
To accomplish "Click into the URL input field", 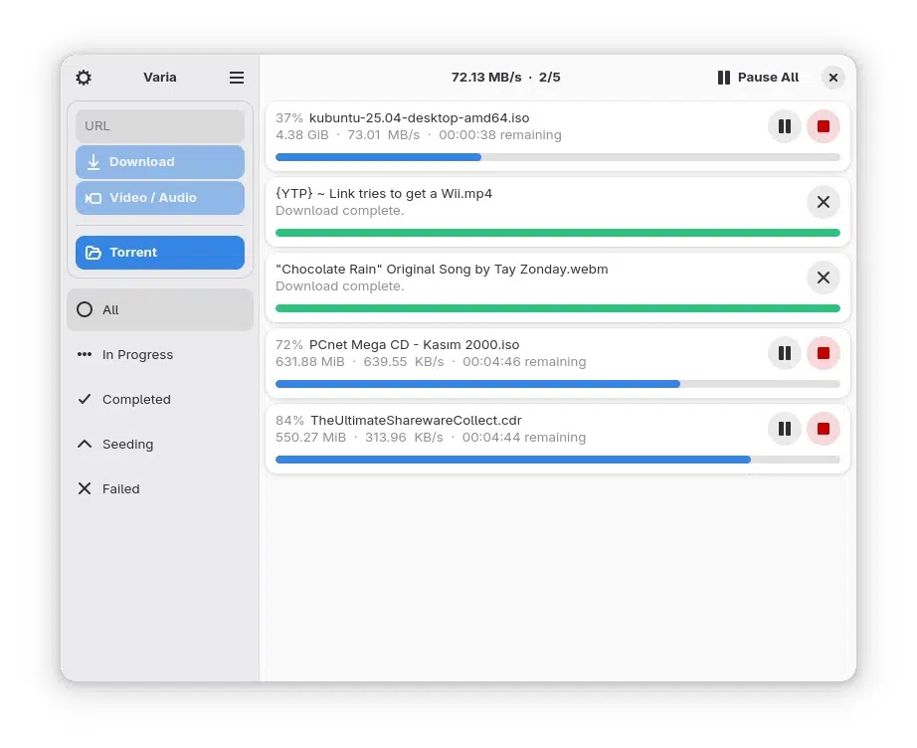I will coord(160,125).
